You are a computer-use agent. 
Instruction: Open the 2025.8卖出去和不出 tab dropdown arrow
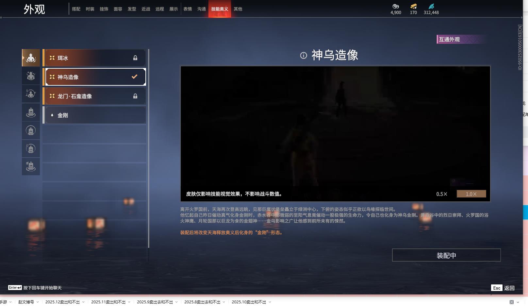coord(224,302)
